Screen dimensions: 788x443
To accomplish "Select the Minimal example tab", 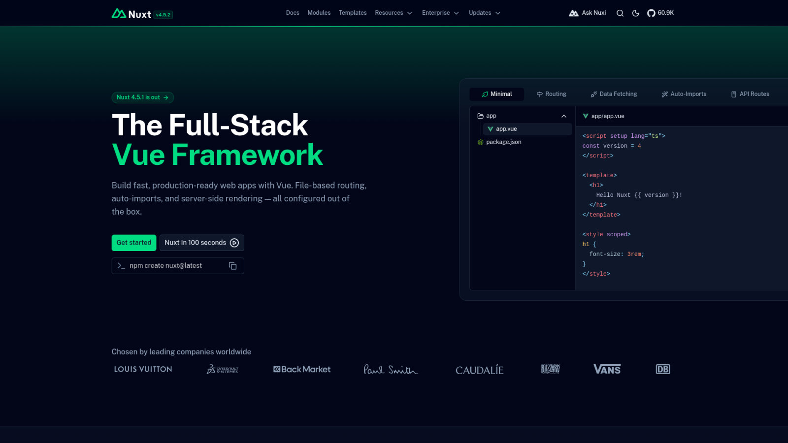I will [497, 94].
